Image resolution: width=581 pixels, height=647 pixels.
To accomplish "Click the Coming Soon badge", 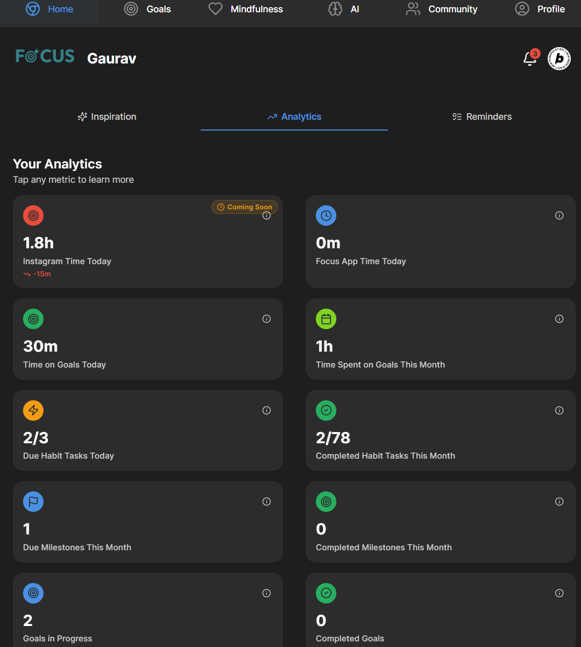I will click(245, 207).
